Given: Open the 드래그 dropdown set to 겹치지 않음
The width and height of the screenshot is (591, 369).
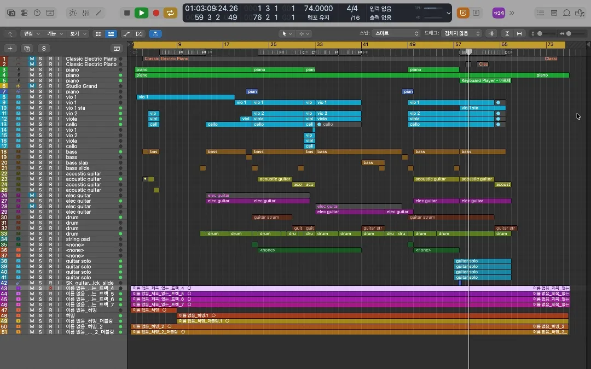Looking at the screenshot, I should click(461, 33).
